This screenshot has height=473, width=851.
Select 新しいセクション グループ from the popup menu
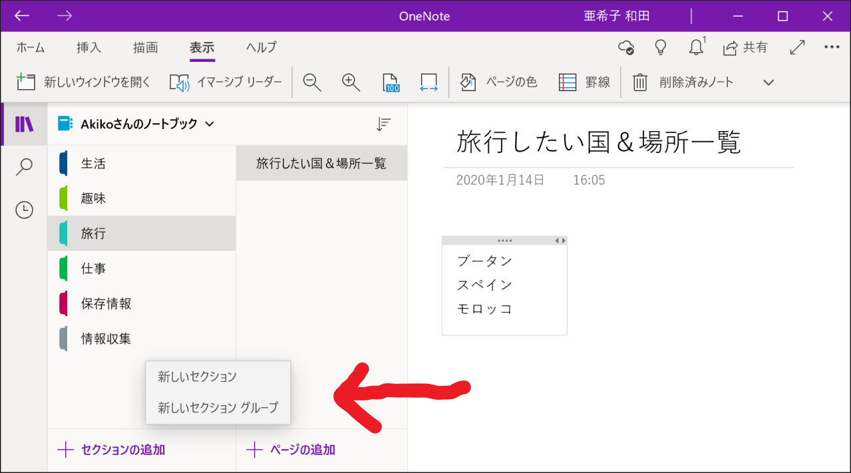218,408
